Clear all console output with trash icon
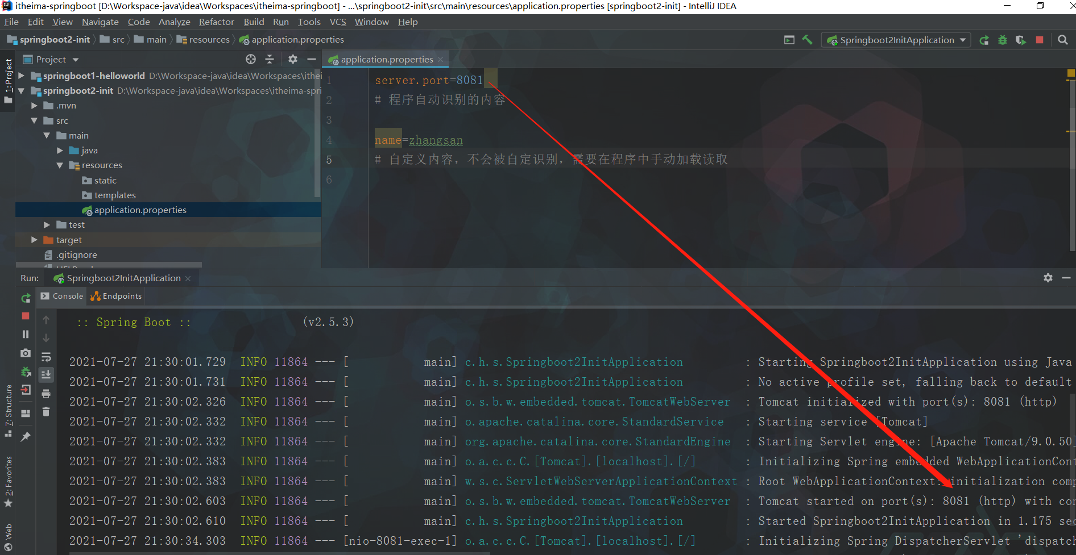This screenshot has width=1076, height=555. coord(46,411)
